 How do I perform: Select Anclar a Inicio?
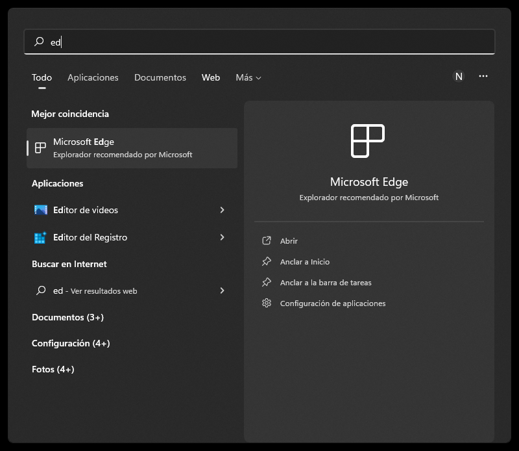(305, 262)
